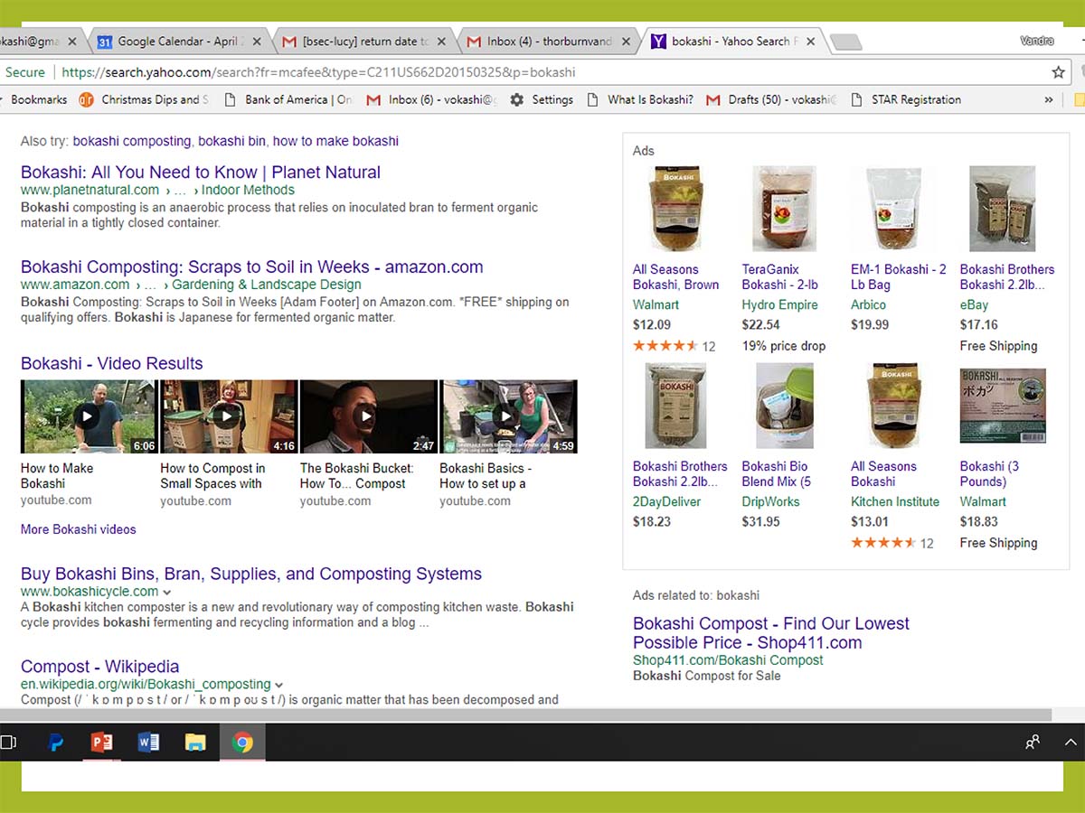Open File Explorer from the taskbar
Viewport: 1085px width, 813px height.
[x=195, y=743]
